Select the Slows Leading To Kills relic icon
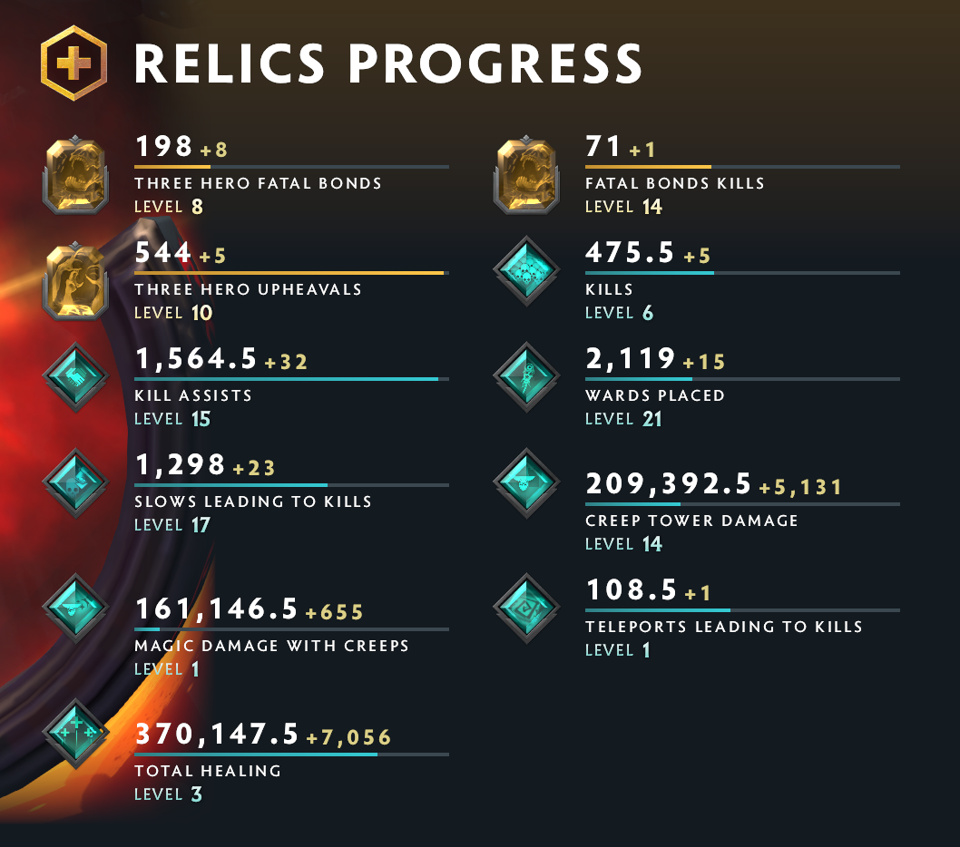 (75, 482)
